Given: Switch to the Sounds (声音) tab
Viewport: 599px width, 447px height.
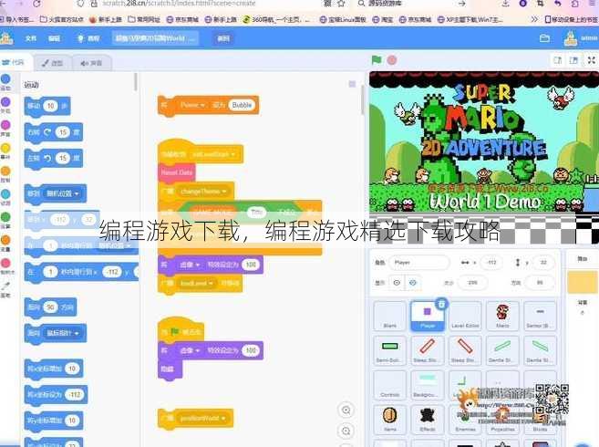Looking at the screenshot, I should (92, 63).
